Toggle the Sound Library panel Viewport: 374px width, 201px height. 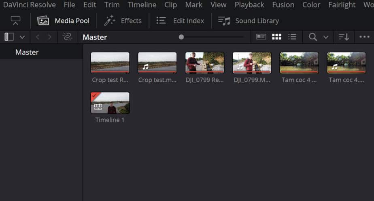point(248,21)
